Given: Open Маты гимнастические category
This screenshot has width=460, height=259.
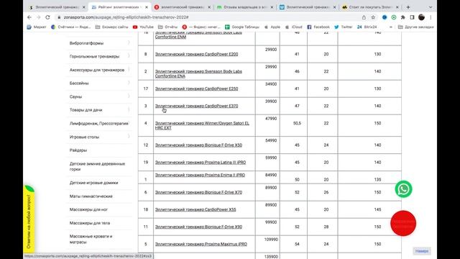Looking at the screenshot, I should click(91, 196).
